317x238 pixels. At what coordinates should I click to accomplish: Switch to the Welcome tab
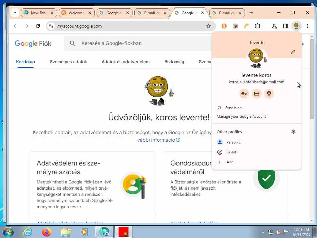[x=76, y=13]
